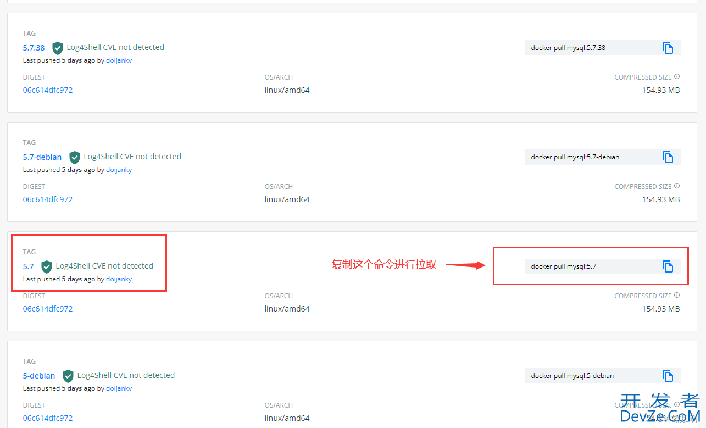Image resolution: width=706 pixels, height=428 pixels.
Task: Open doijanky profile in the 5.7-debian card
Action: 119,170
